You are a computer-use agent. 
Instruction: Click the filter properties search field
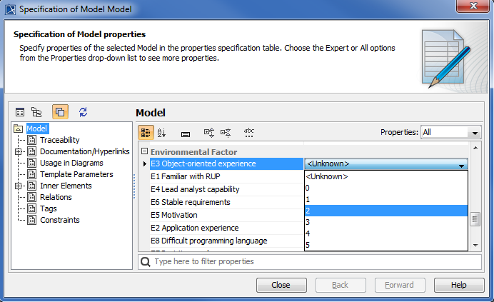pyautogui.click(x=314, y=262)
